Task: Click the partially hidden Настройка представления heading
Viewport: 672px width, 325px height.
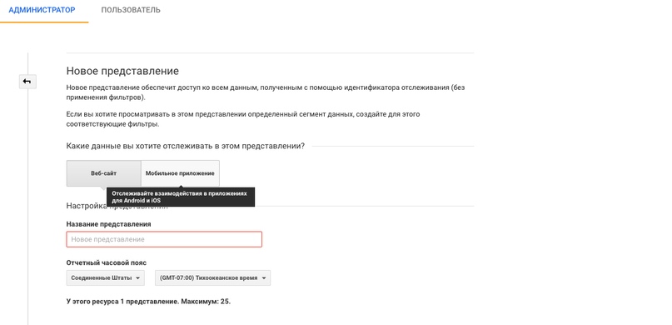Action: 117,206
